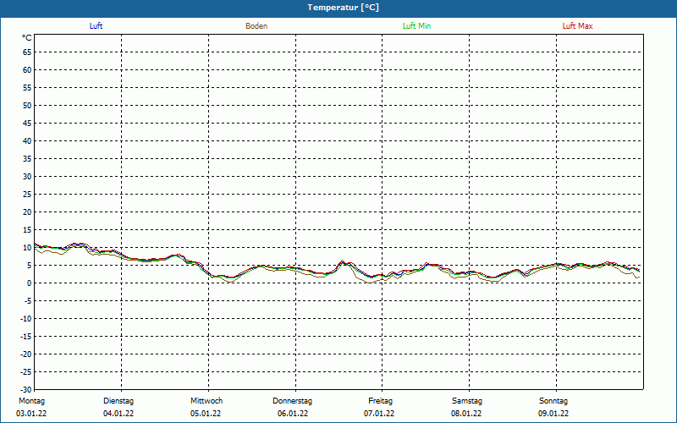
Task: Click the Samstag day label
Action: coord(467,401)
